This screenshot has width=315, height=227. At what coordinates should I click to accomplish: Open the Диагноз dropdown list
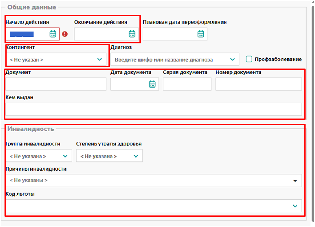(232, 59)
